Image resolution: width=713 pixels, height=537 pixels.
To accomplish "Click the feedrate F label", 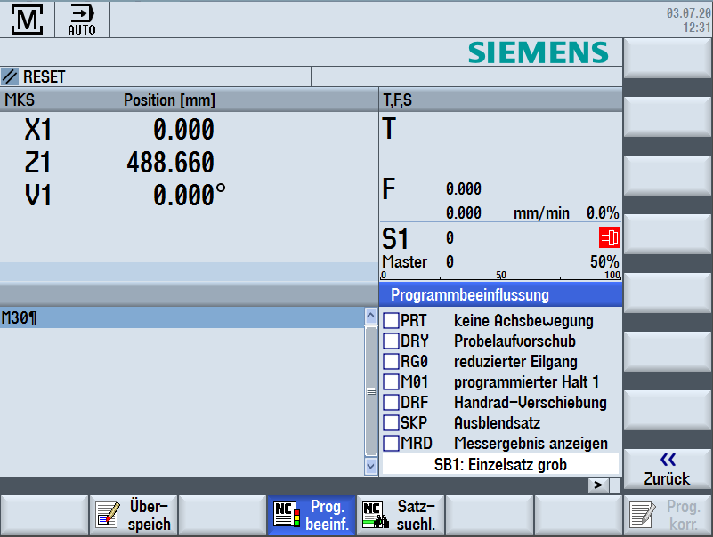I will coord(389,189).
